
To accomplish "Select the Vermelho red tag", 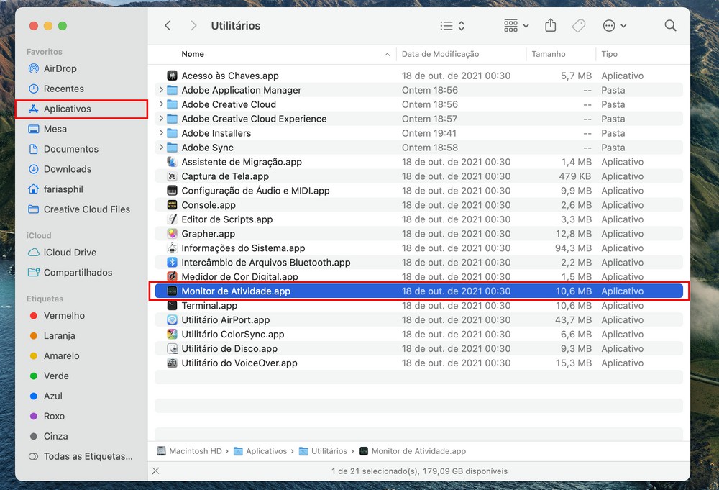I will [x=64, y=316].
